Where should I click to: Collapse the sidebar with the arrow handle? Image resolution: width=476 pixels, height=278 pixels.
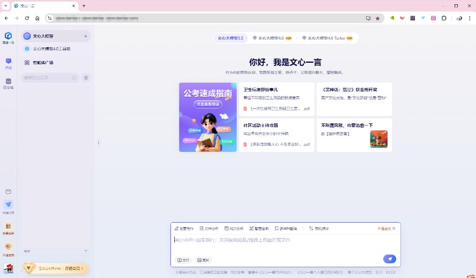tap(99, 143)
